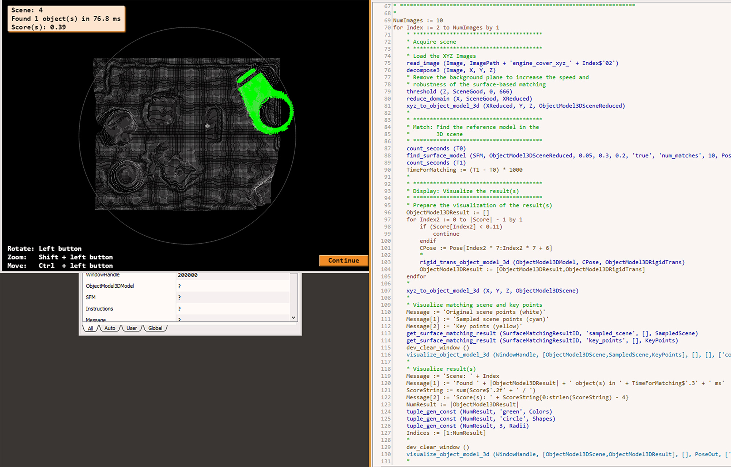Click the threshold operator on line 79

[x=459, y=91]
